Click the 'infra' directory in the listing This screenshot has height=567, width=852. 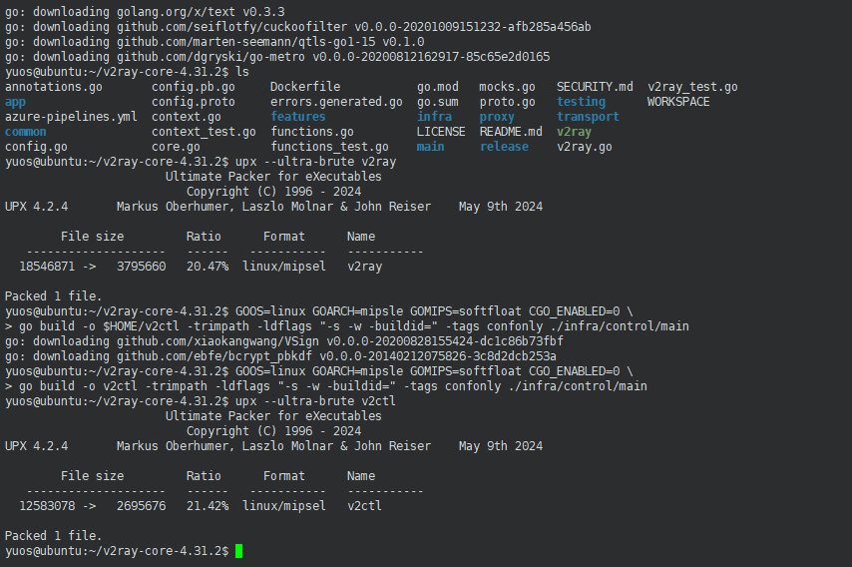click(x=434, y=117)
